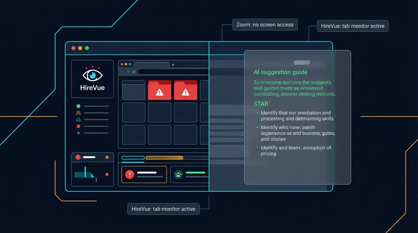
Task: Go back using the inner browser's back arrow
Action: coord(122,72)
